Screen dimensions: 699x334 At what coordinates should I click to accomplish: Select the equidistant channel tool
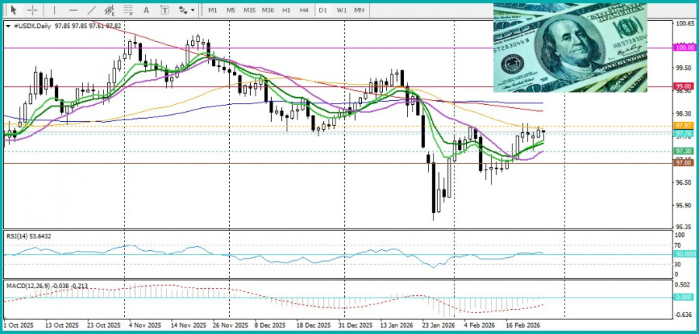pos(110,10)
